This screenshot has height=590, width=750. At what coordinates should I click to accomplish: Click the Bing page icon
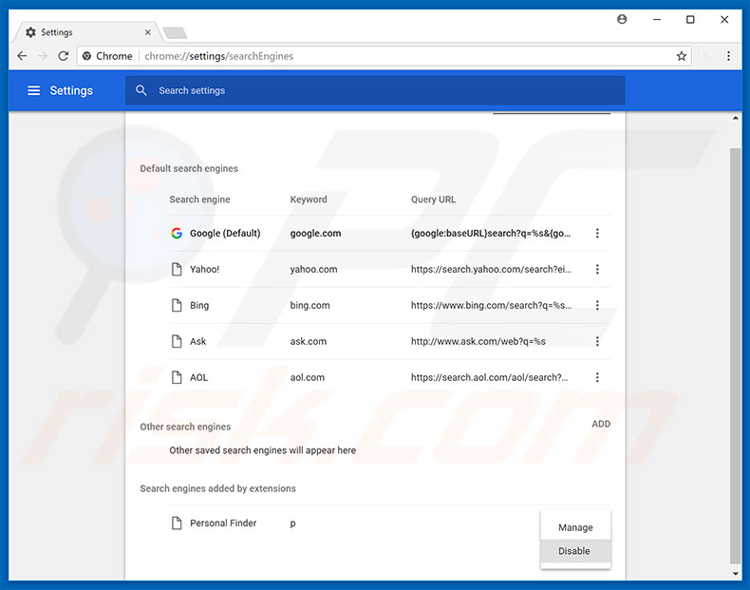[177, 305]
